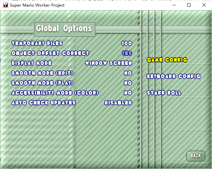Toggle Smooth Mode (Edit) NO value
This screenshot has height=169, width=212.
pyautogui.click(x=128, y=73)
